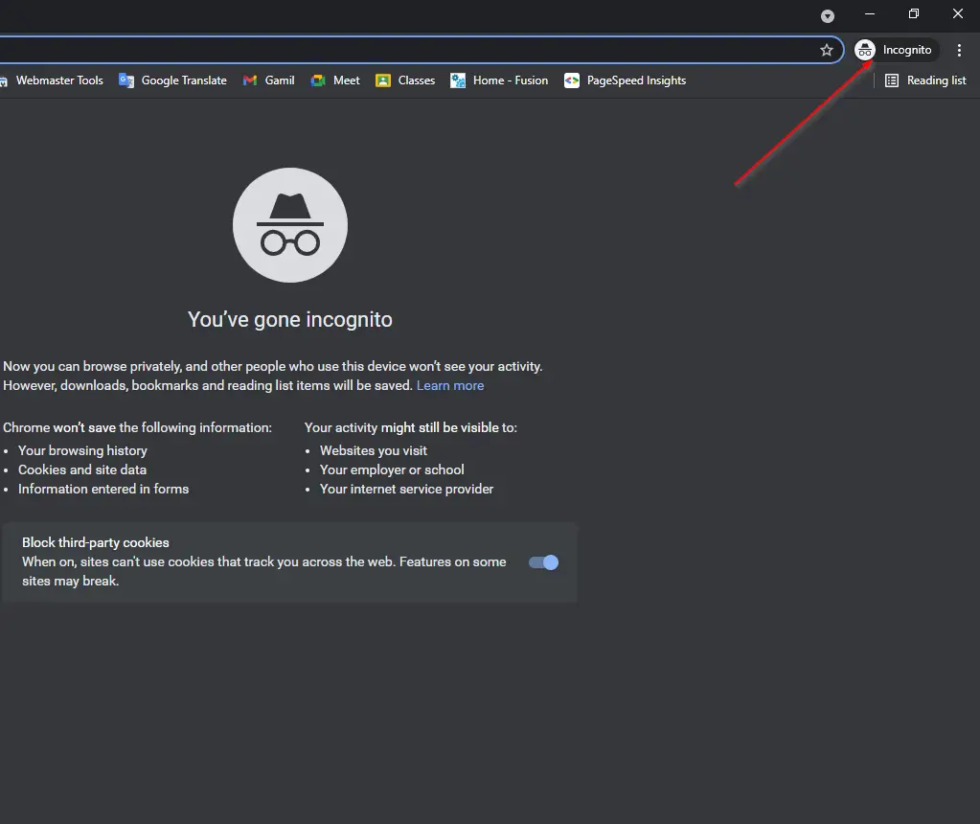This screenshot has height=824, width=980.
Task: Open the Meet bookmark
Action: [335, 80]
